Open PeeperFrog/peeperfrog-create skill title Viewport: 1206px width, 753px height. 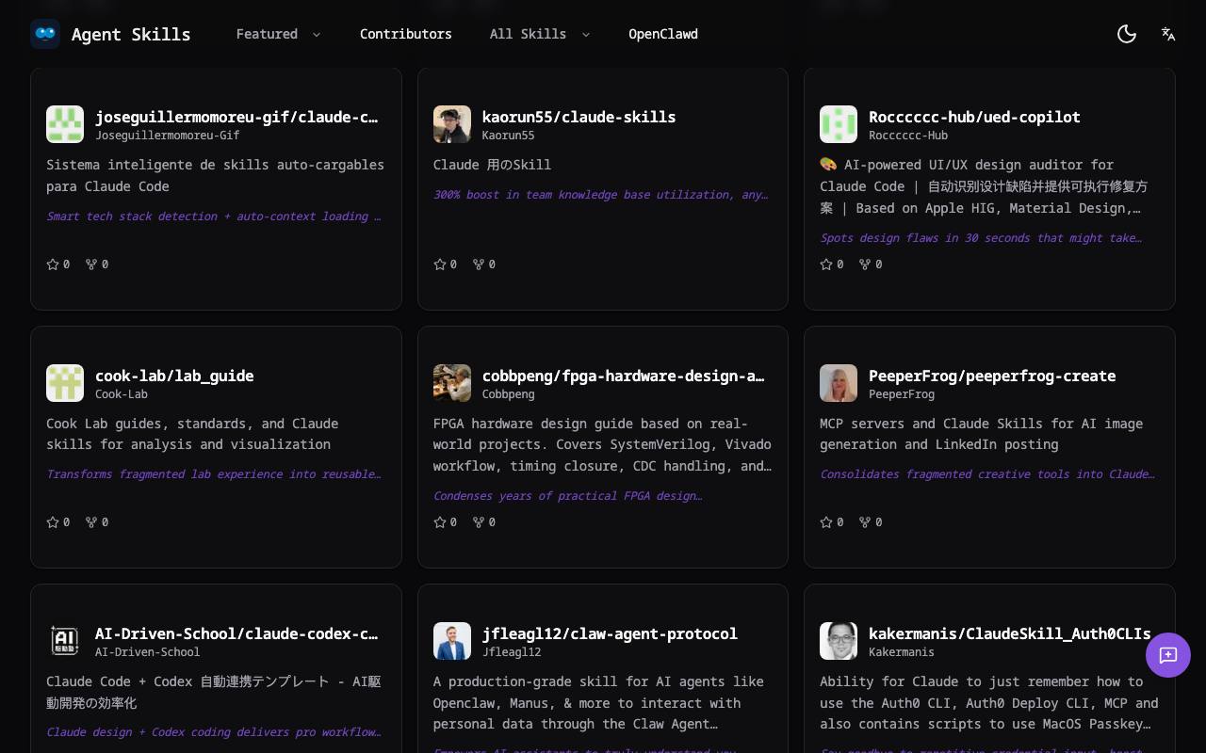tap(992, 376)
